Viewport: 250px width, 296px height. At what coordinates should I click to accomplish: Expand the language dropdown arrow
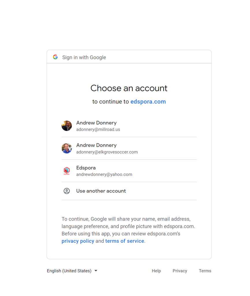96,271
